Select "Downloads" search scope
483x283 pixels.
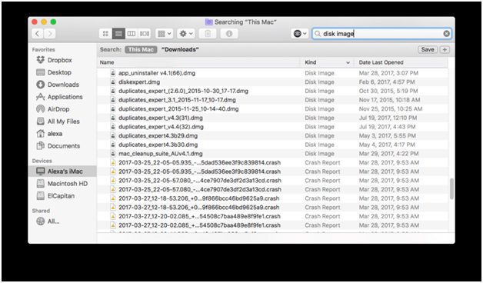click(180, 49)
